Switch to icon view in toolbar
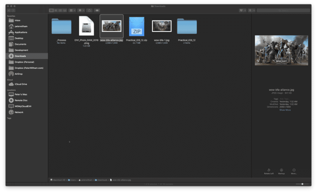317x193 pixels. point(51,10)
